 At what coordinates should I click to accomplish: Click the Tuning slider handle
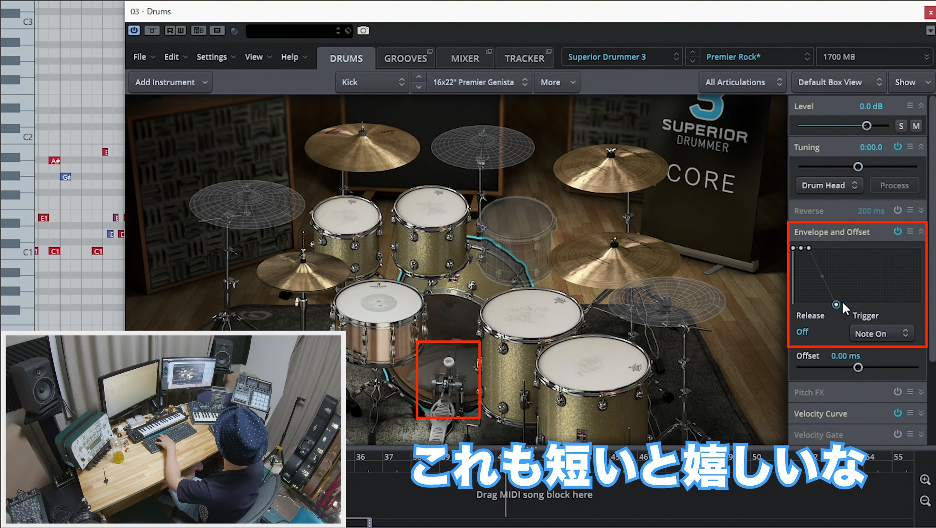[858, 167]
